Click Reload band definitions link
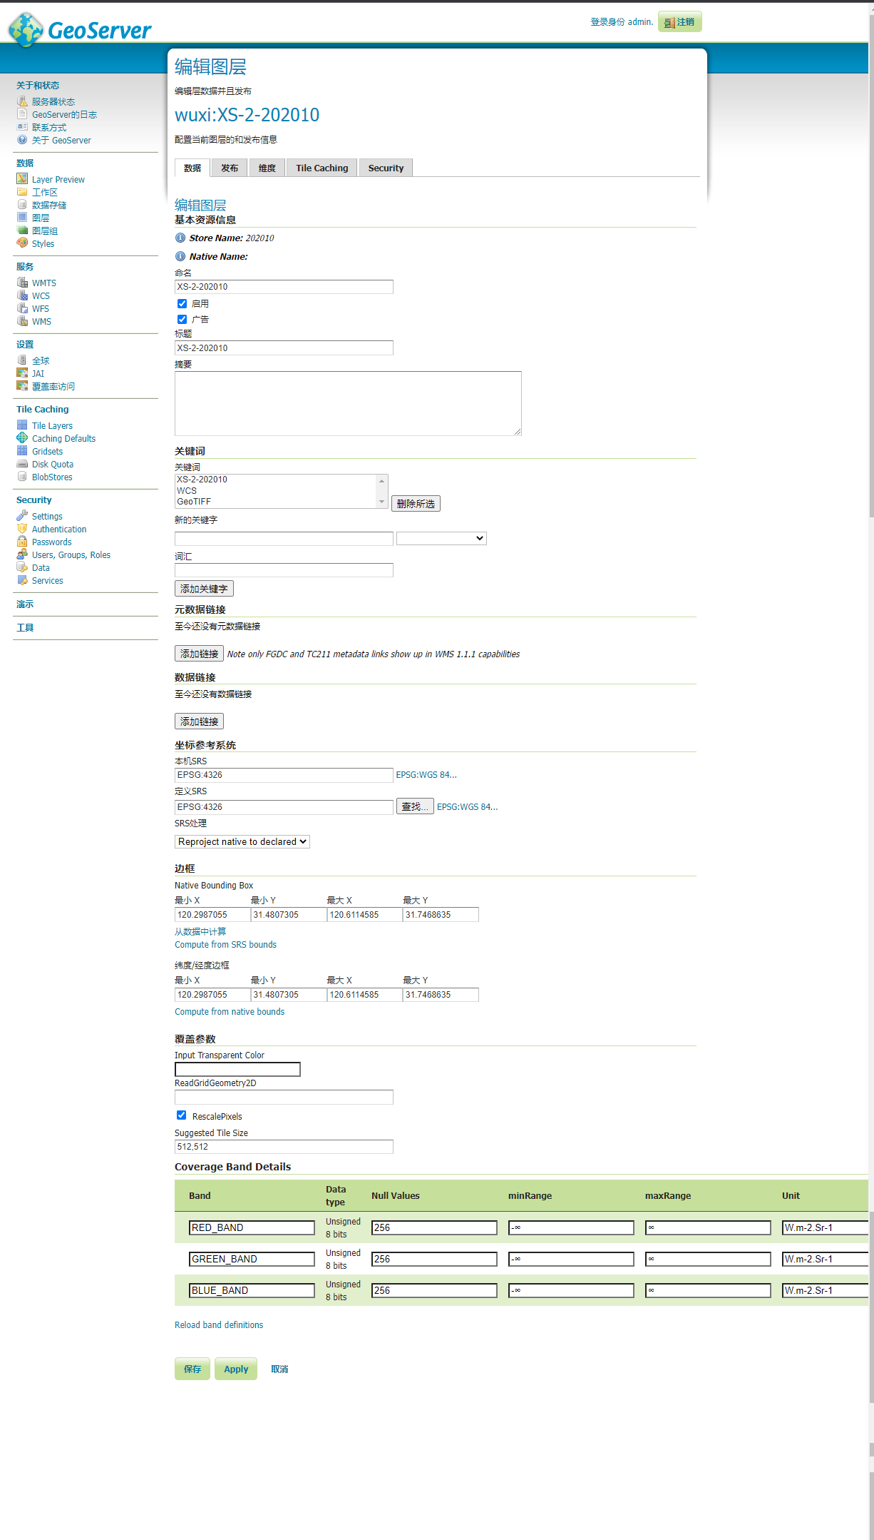Viewport: 874px width, 1540px height. pos(219,1325)
